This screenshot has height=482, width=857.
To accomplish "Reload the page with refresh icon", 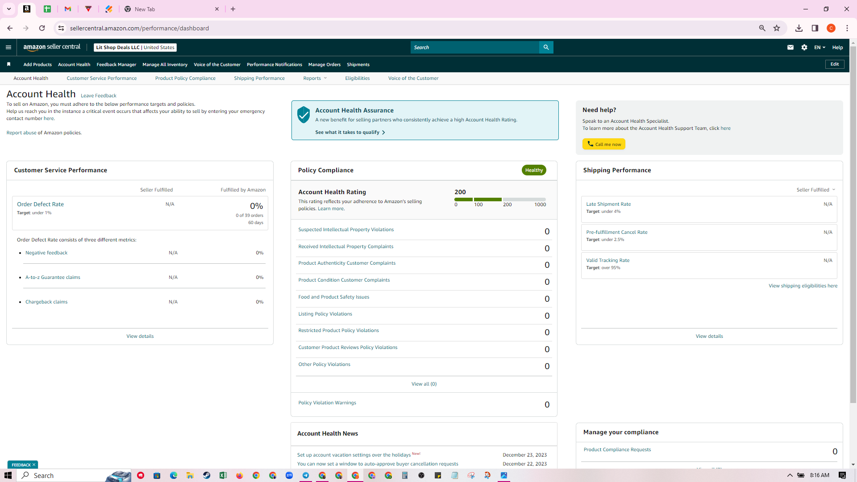I will point(42,28).
